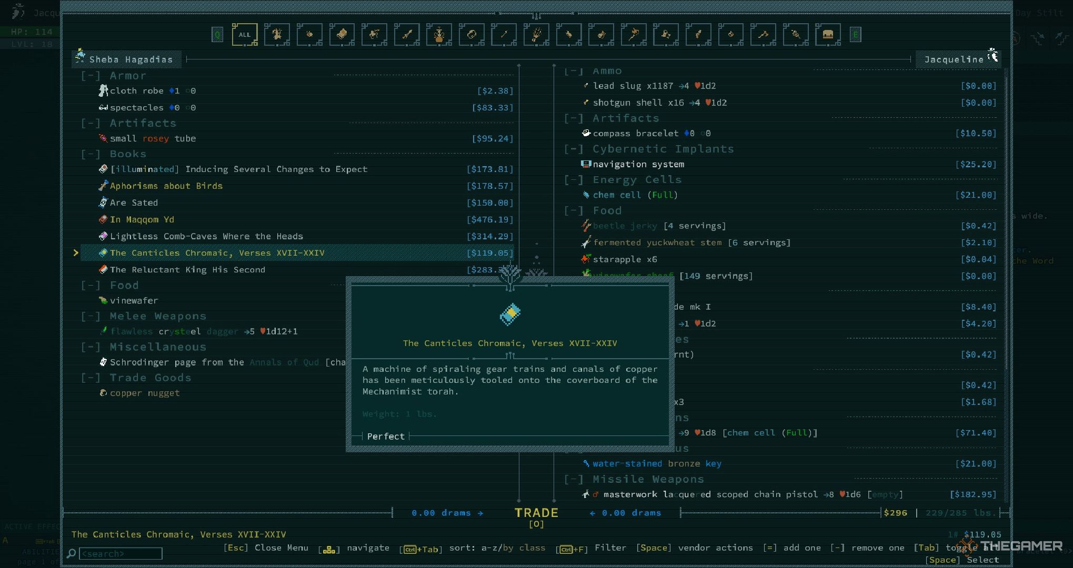The height and width of the screenshot is (568, 1073).
Task: Filter by the long-handled axe category icon
Action: (x=634, y=35)
